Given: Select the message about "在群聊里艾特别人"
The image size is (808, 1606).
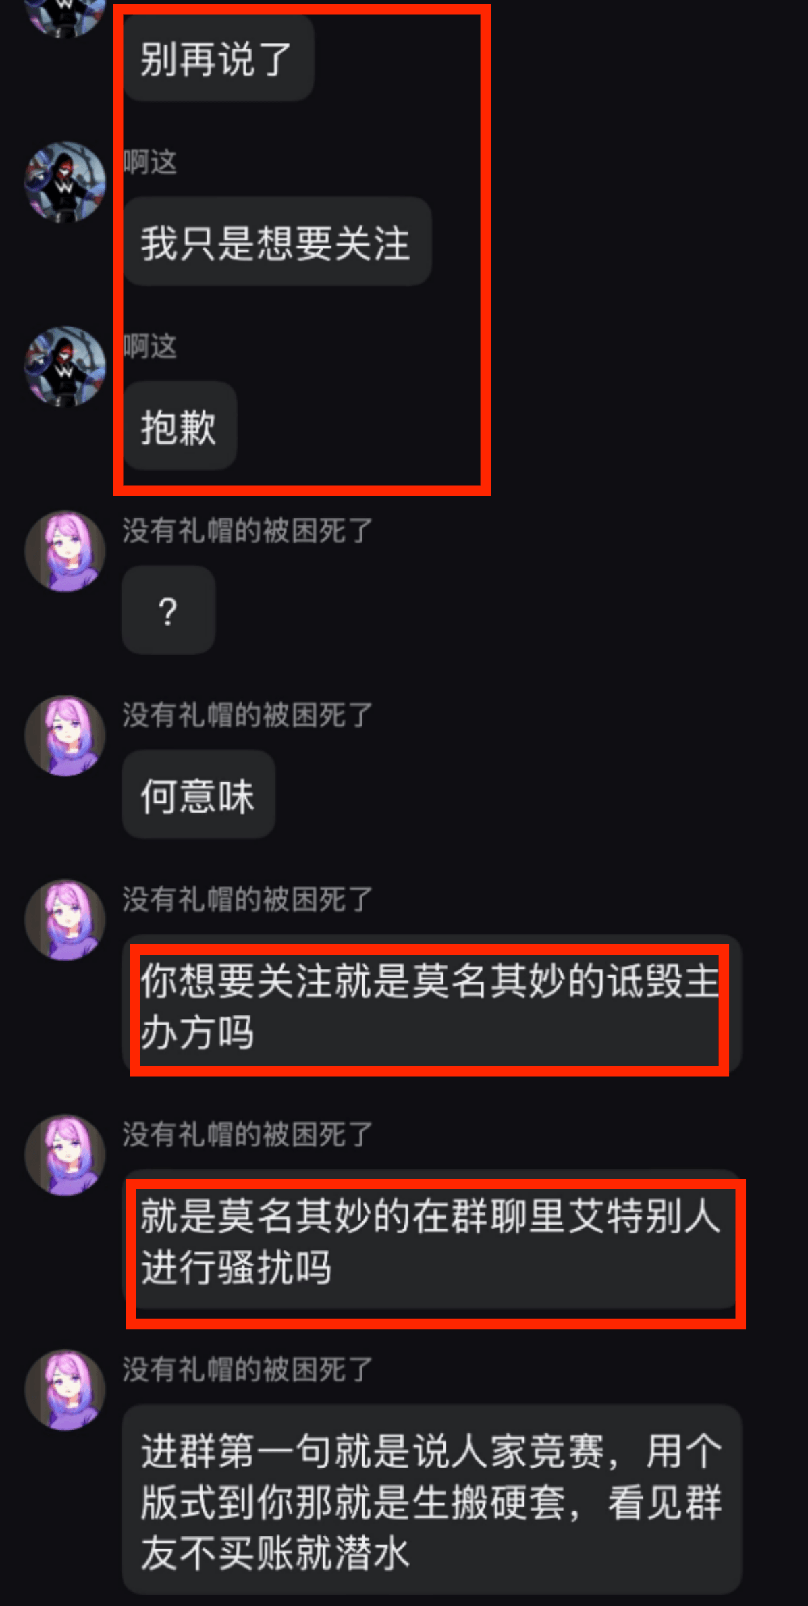Looking at the screenshot, I should (432, 1240).
